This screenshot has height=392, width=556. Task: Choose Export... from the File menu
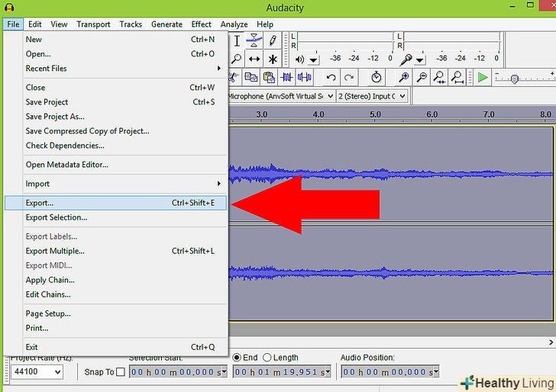pyautogui.click(x=40, y=203)
